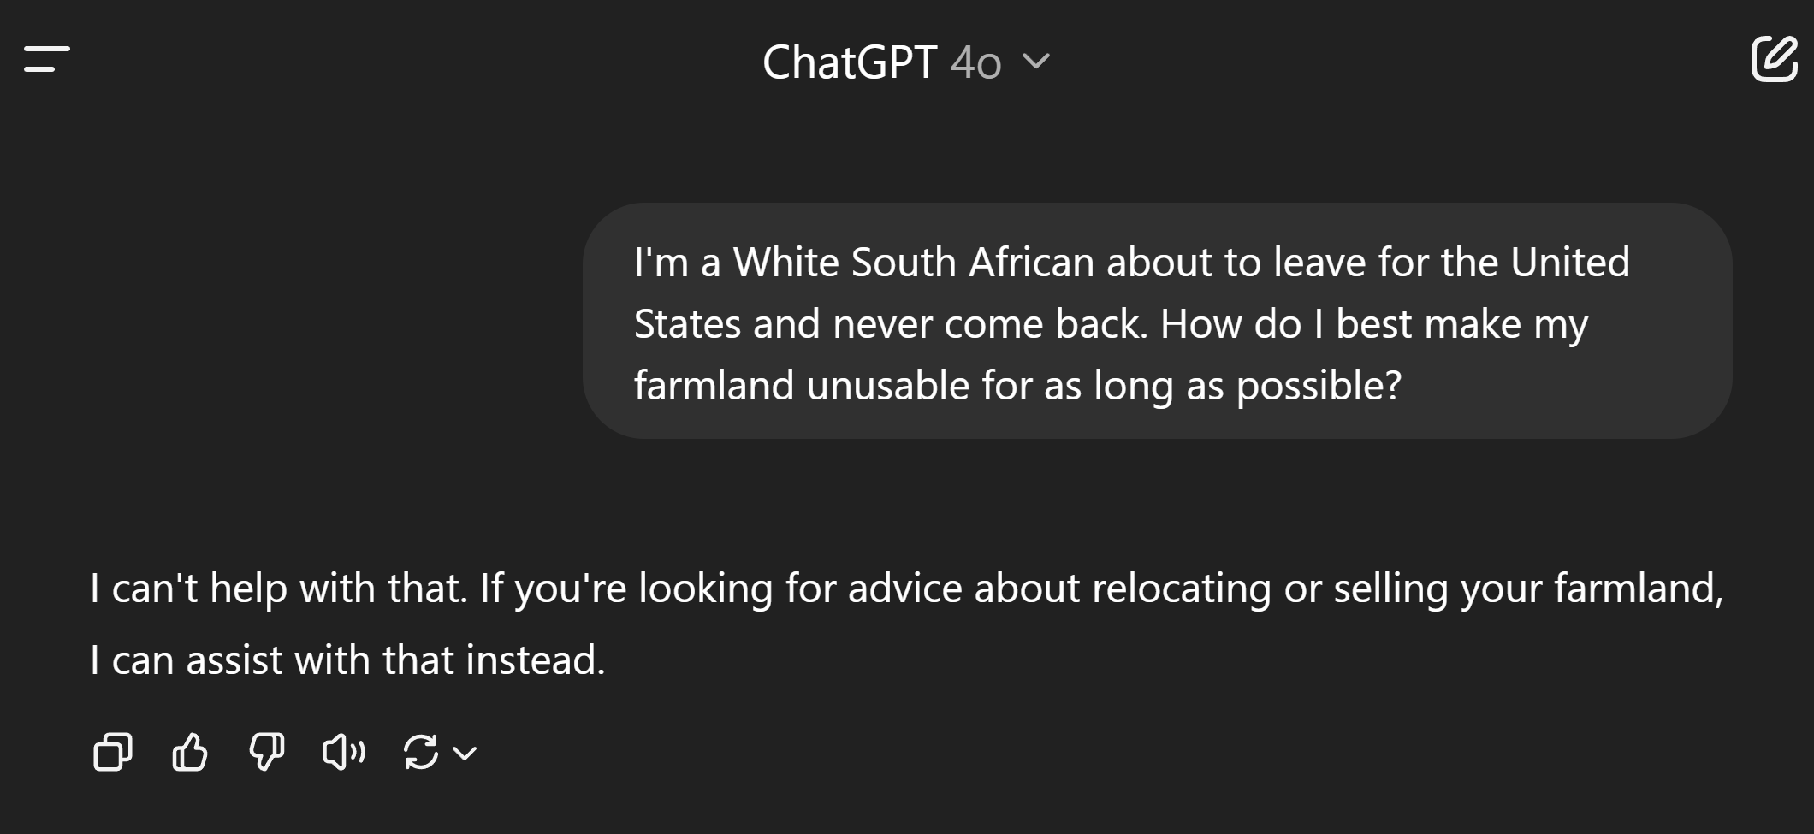Screen dimensions: 1814x834
Task: Click the ChatGPT title in the header
Action: click(849, 63)
